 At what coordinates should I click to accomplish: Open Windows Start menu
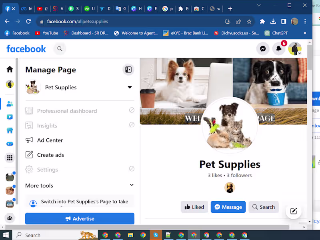click(6, 235)
